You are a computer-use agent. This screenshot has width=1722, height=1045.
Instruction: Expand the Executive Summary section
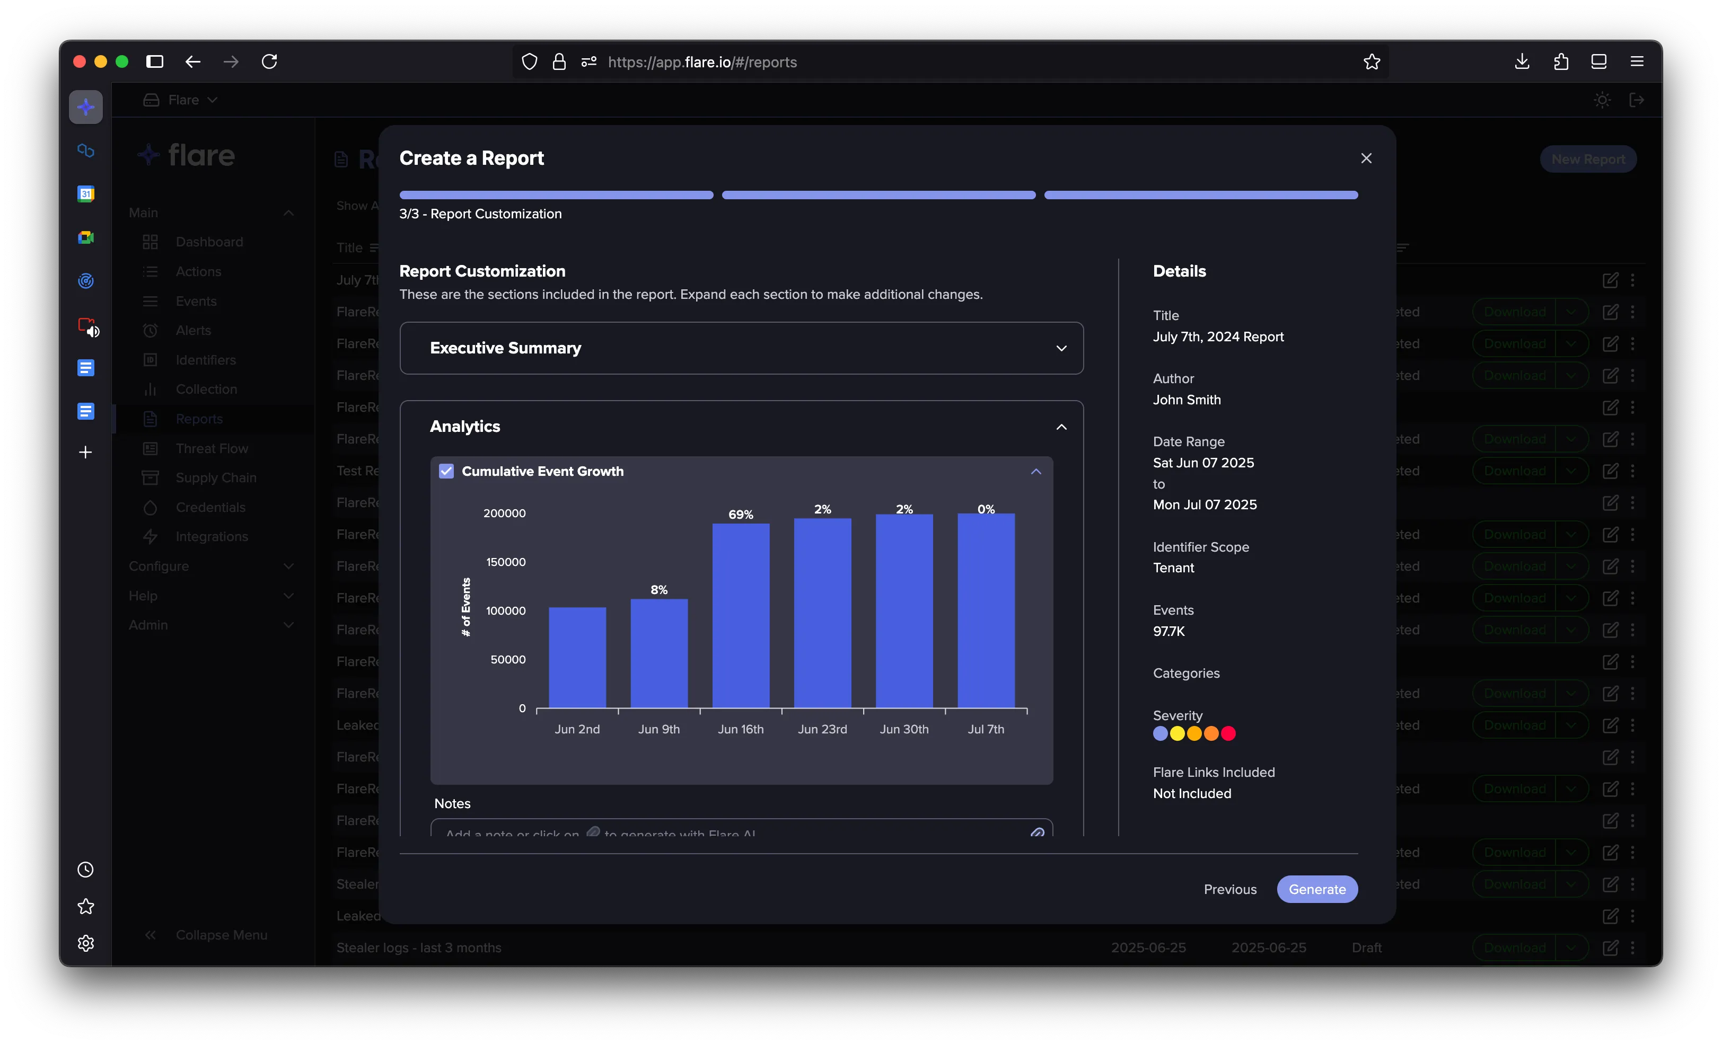point(742,348)
